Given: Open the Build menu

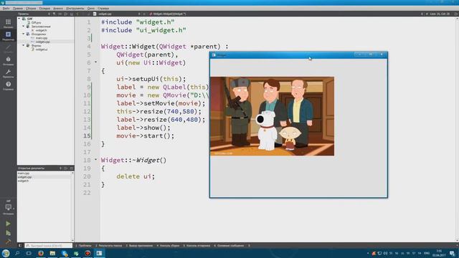Looking at the screenshot, I should (31, 9).
